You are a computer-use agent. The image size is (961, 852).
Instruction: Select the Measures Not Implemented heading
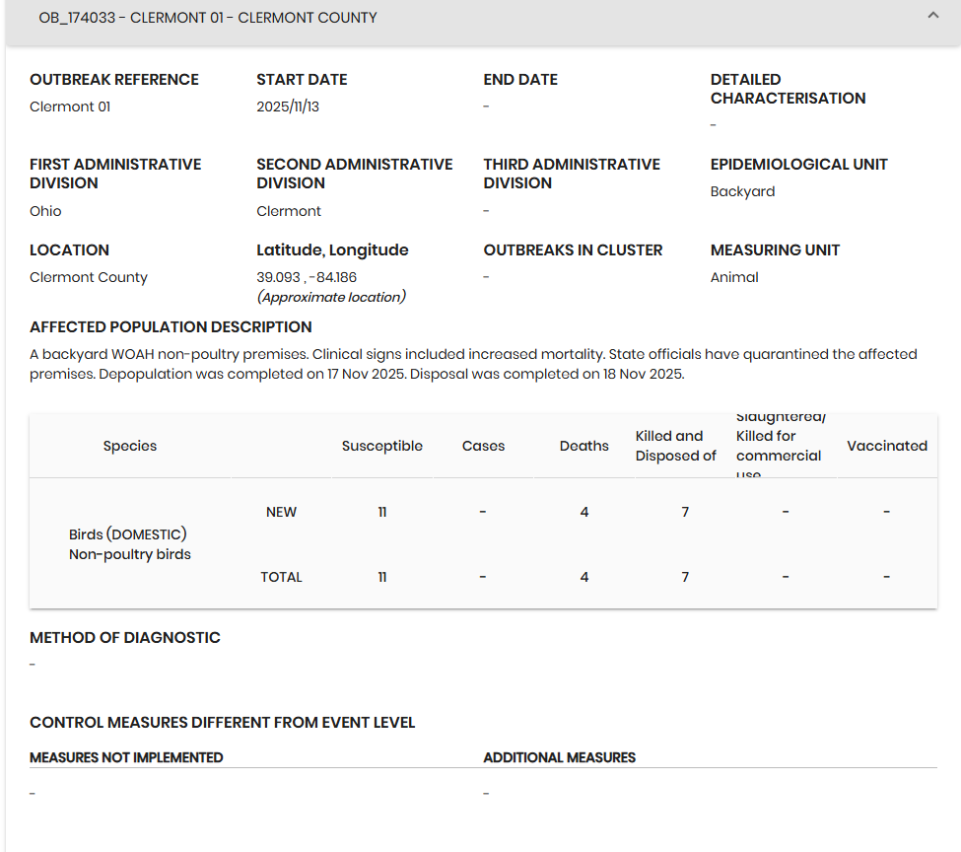coord(126,757)
